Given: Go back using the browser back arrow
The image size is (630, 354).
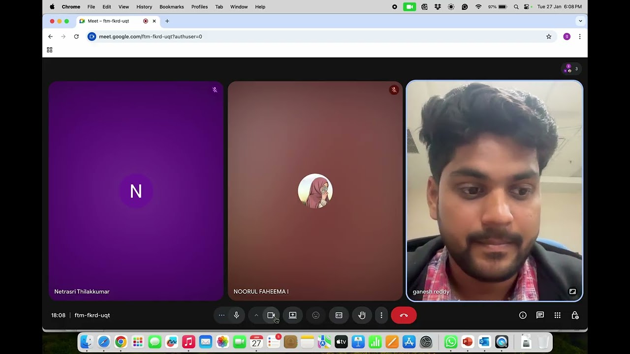Looking at the screenshot, I should 50,36.
